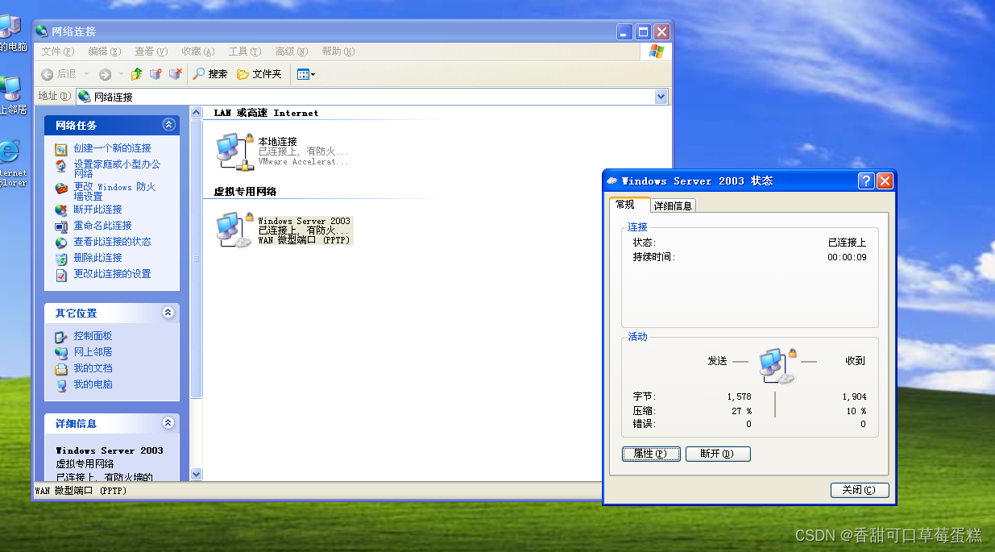Image resolution: width=995 pixels, height=552 pixels.
Task: Click 创建一个新的连接 link
Action: click(x=112, y=148)
